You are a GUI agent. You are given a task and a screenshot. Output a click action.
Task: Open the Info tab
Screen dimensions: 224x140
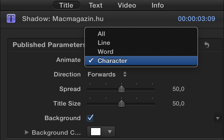(158, 5)
